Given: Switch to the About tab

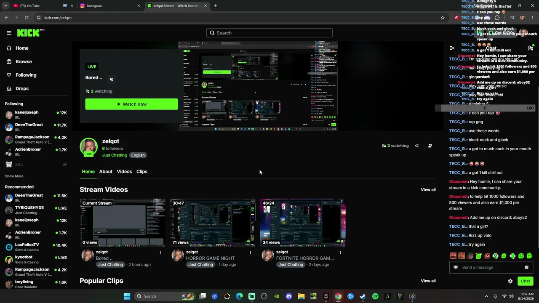Looking at the screenshot, I should (x=106, y=172).
